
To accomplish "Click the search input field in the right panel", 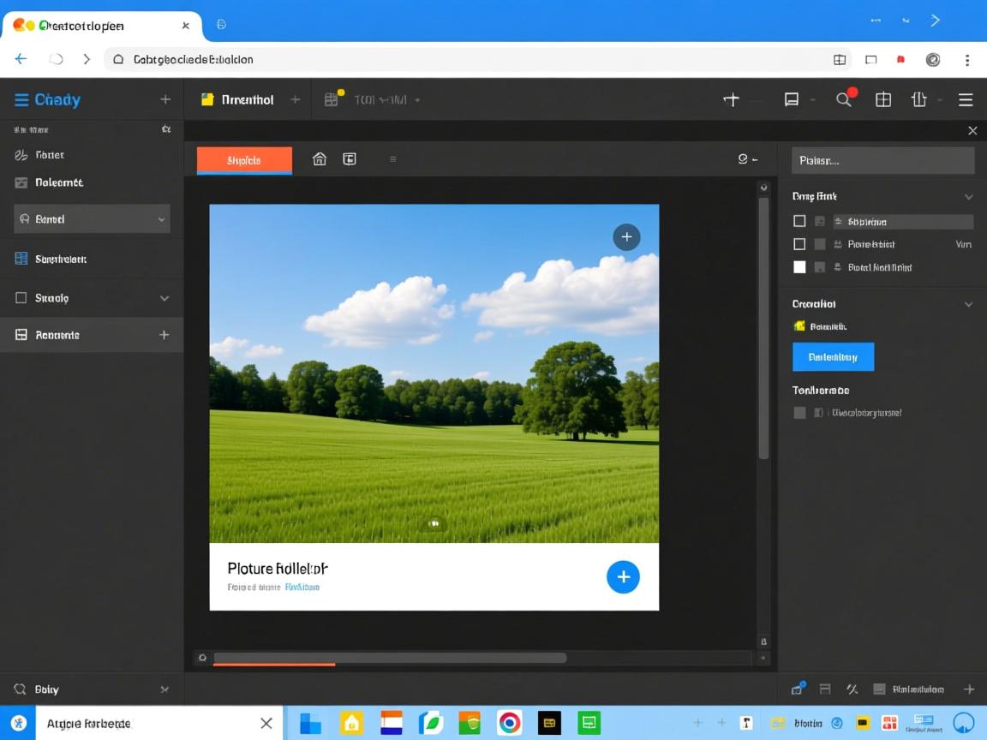I will [882, 160].
